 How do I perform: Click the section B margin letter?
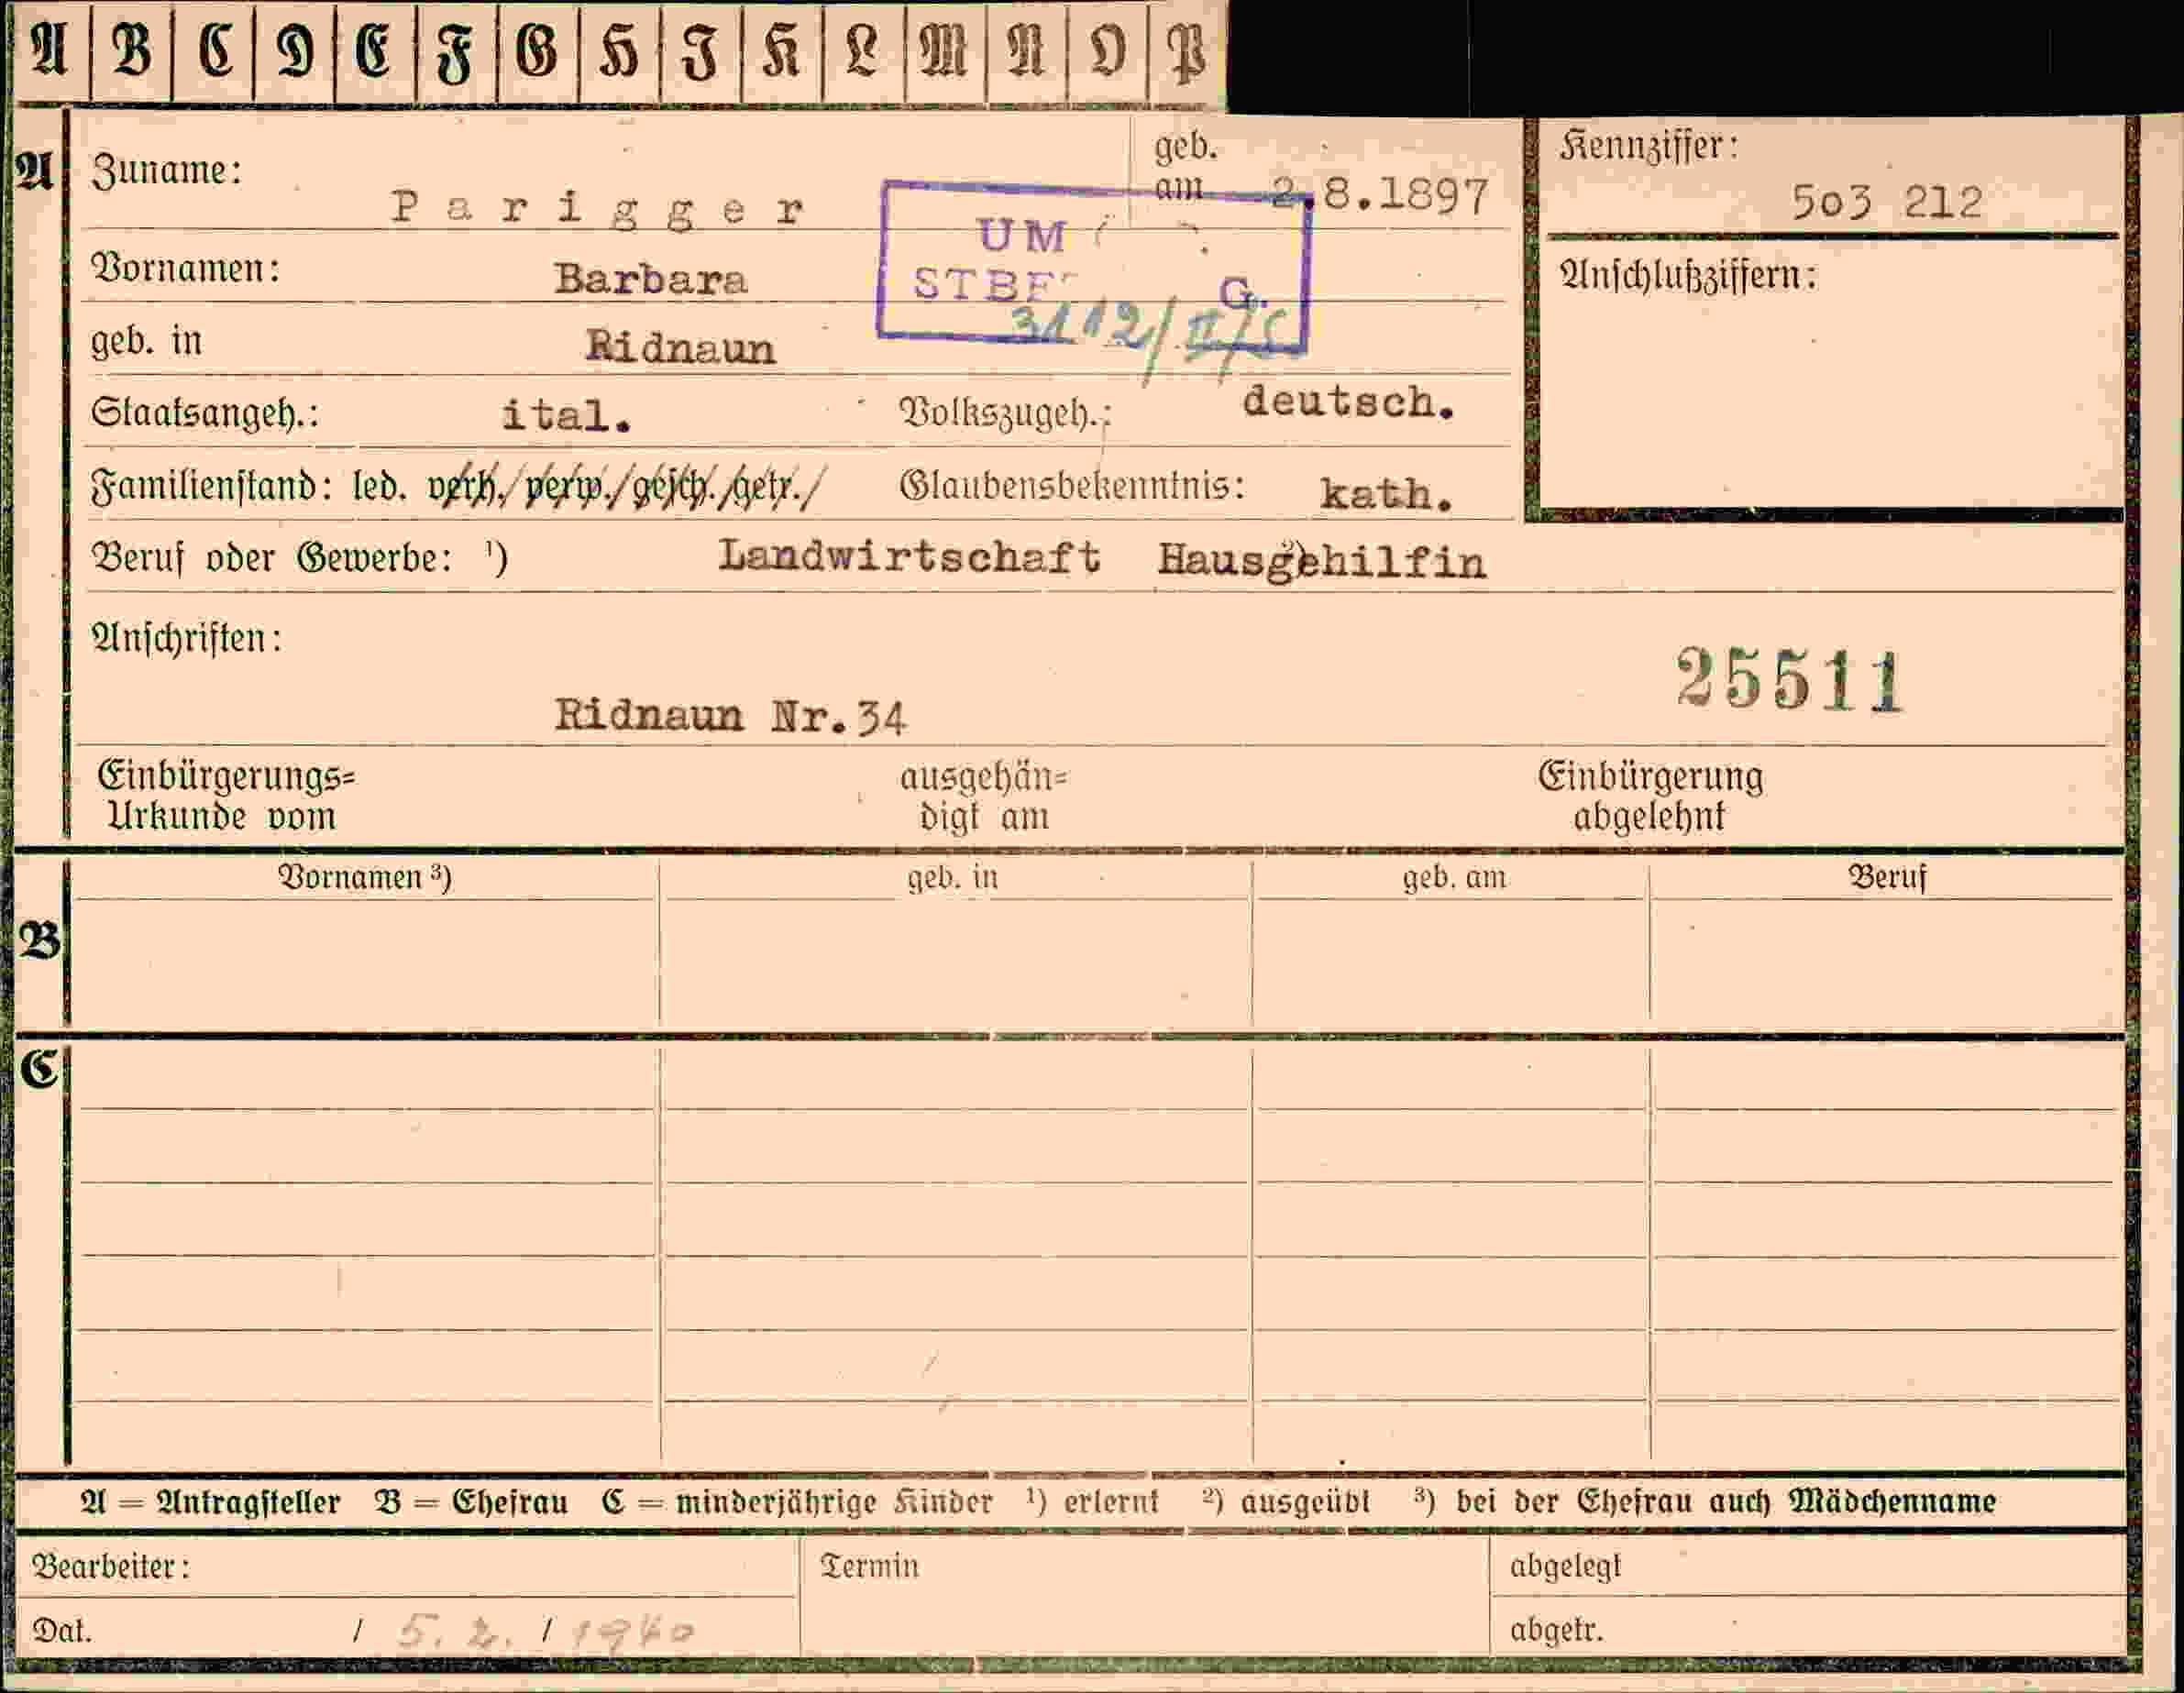pos(40,942)
